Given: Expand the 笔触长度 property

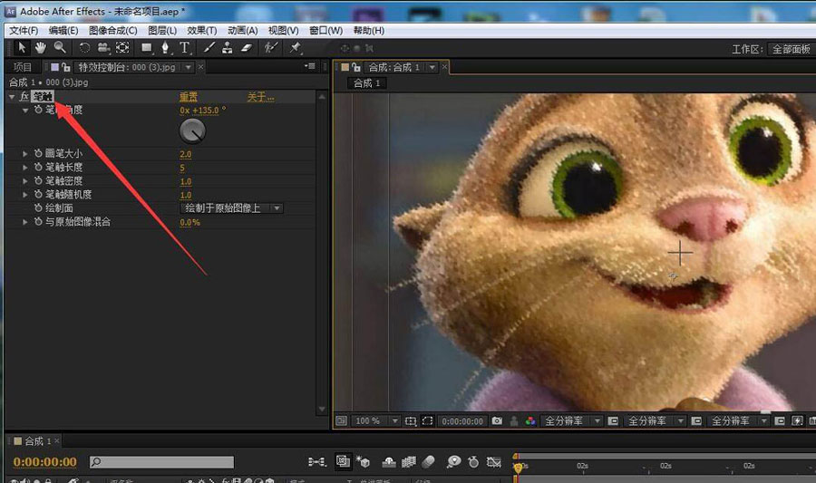Looking at the screenshot, I should (25, 168).
